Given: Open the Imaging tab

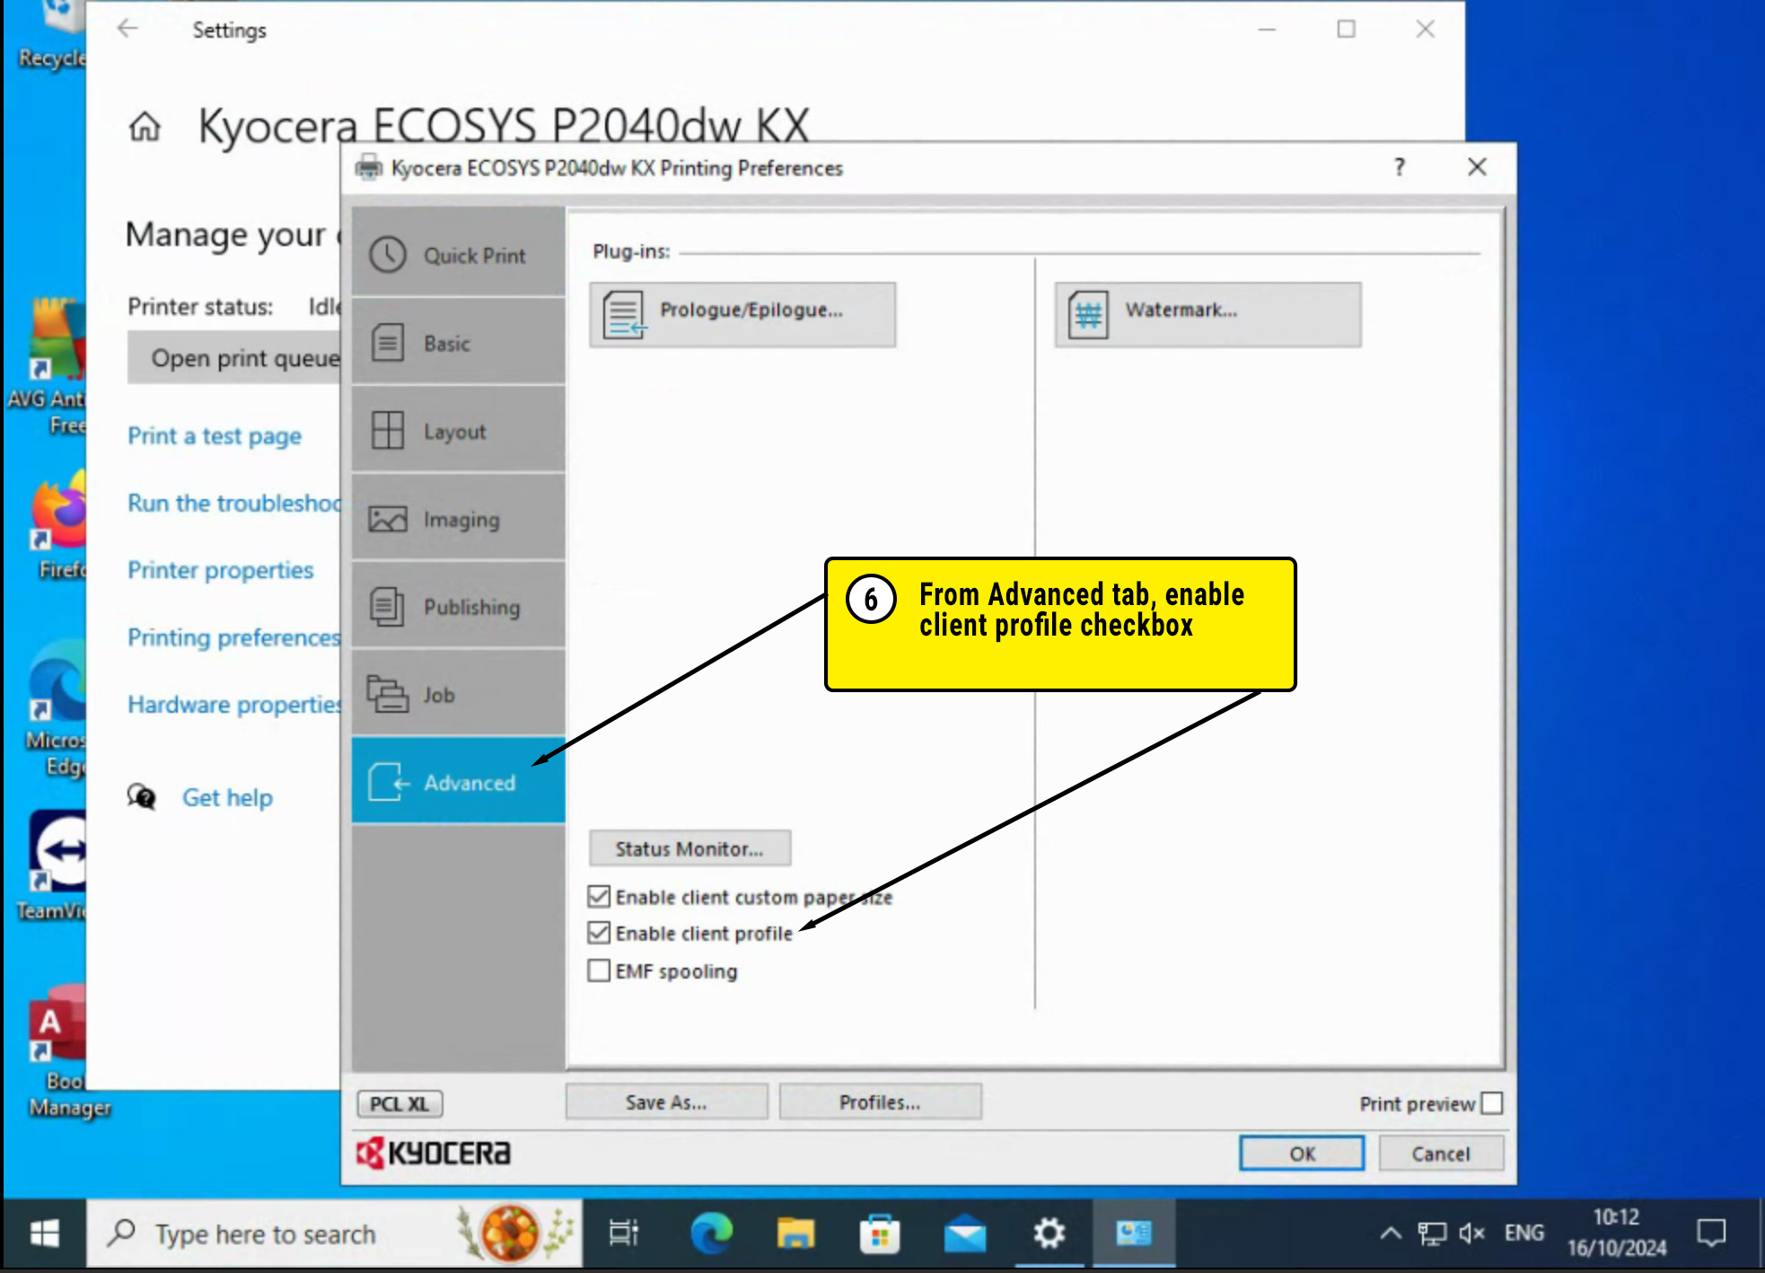Looking at the screenshot, I should 458,519.
